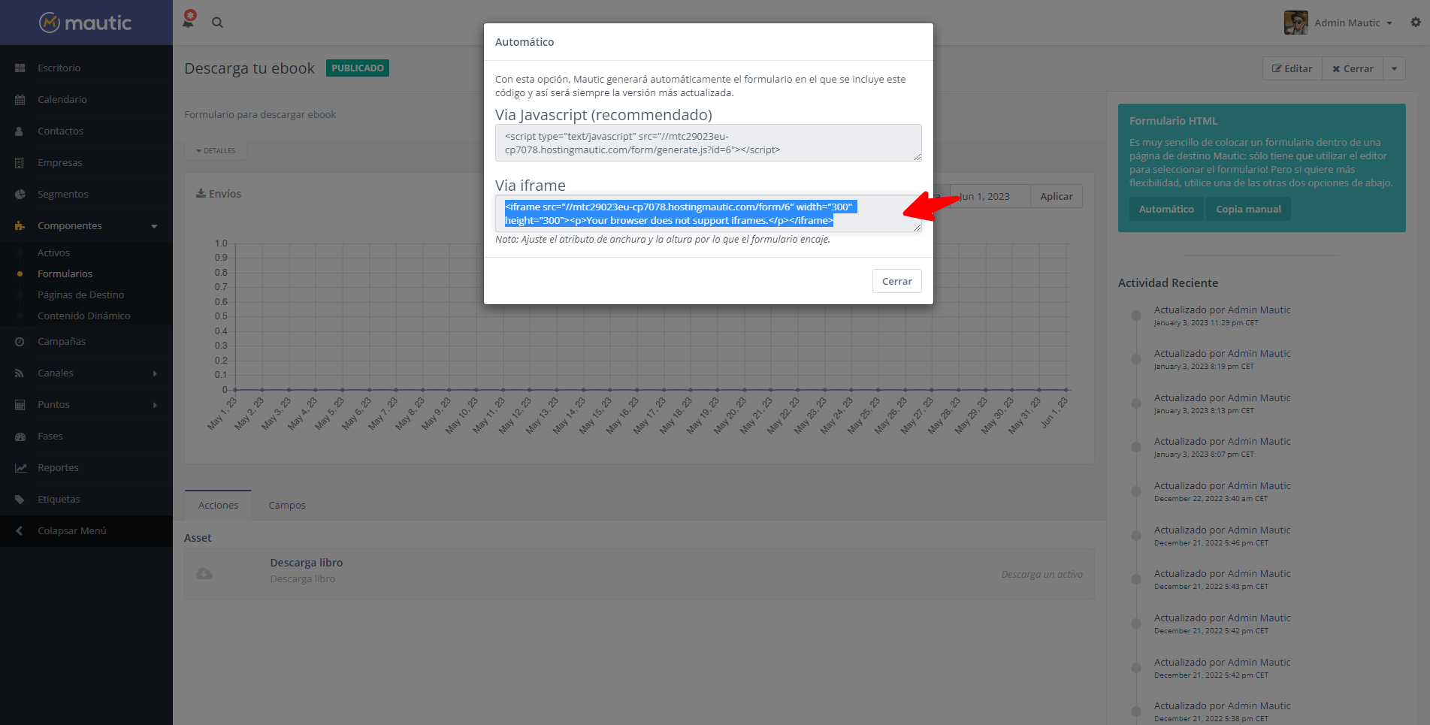Click the Colapsar Menú left chevron icon

point(20,531)
